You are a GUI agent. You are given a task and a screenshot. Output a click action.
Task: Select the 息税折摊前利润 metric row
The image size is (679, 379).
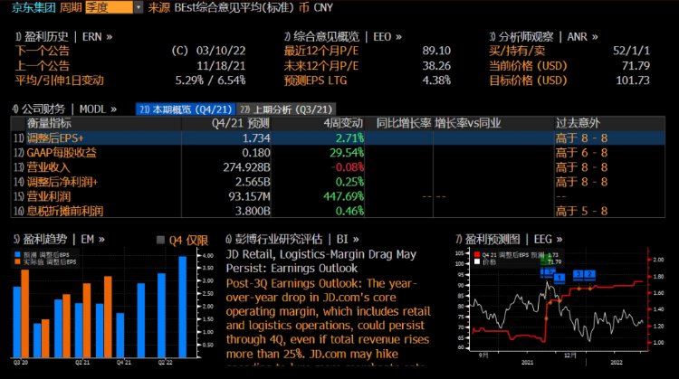tap(338, 211)
